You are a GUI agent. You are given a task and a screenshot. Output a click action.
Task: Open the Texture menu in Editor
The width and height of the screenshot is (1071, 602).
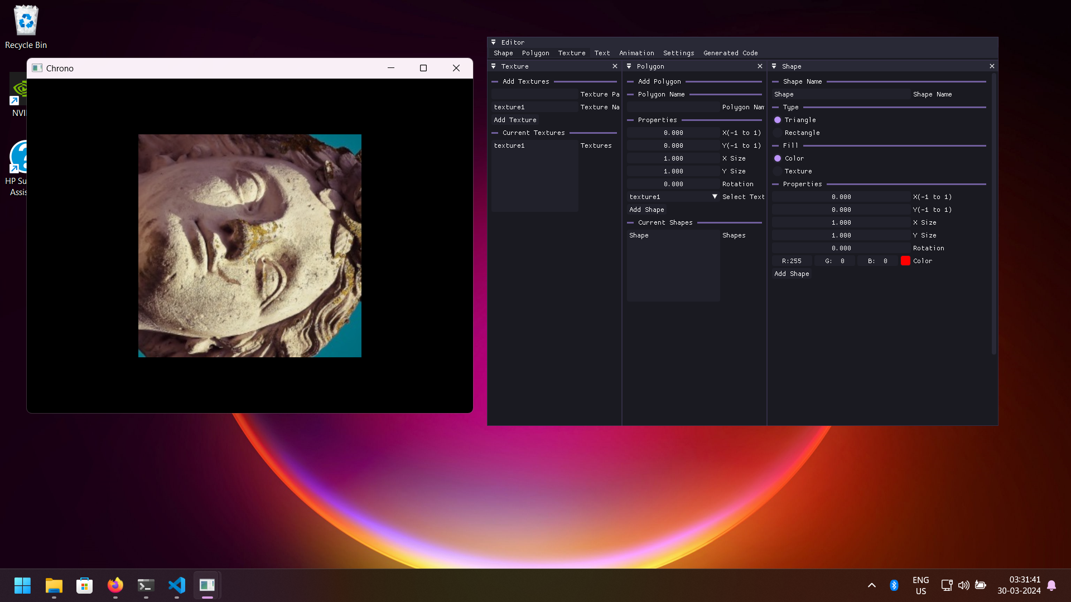click(x=572, y=53)
